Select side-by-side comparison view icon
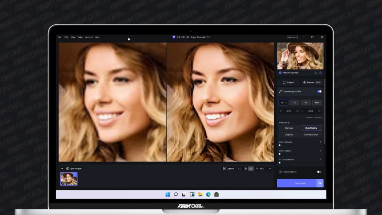Screen dimensions: 382x215 point(251,169)
